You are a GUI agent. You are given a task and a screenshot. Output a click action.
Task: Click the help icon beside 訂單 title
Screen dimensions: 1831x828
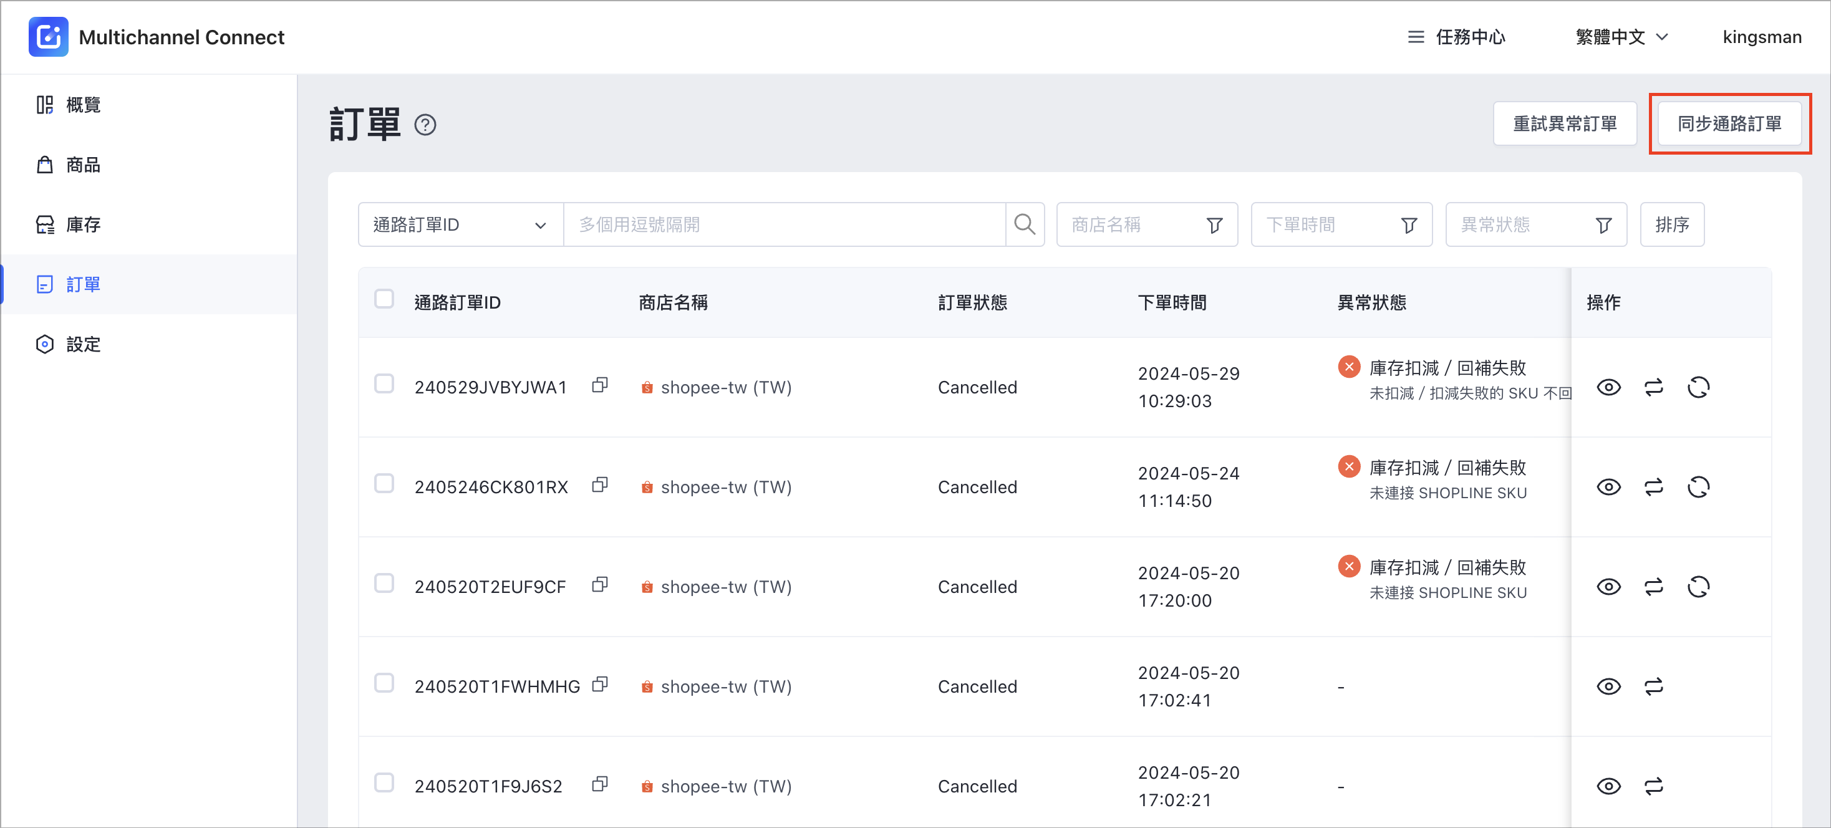point(425,125)
